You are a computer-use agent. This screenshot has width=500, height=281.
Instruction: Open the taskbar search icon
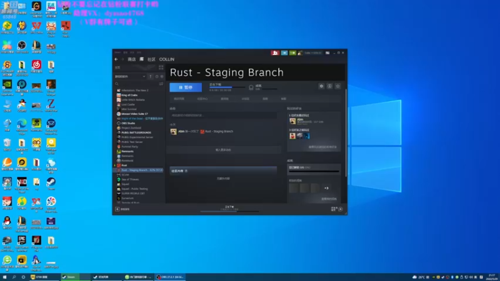click(x=14, y=277)
